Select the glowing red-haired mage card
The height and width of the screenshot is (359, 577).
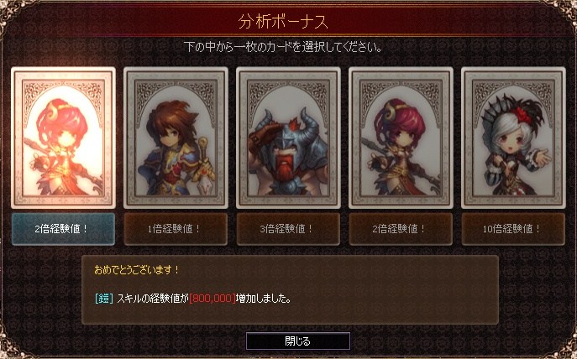tap(63, 138)
